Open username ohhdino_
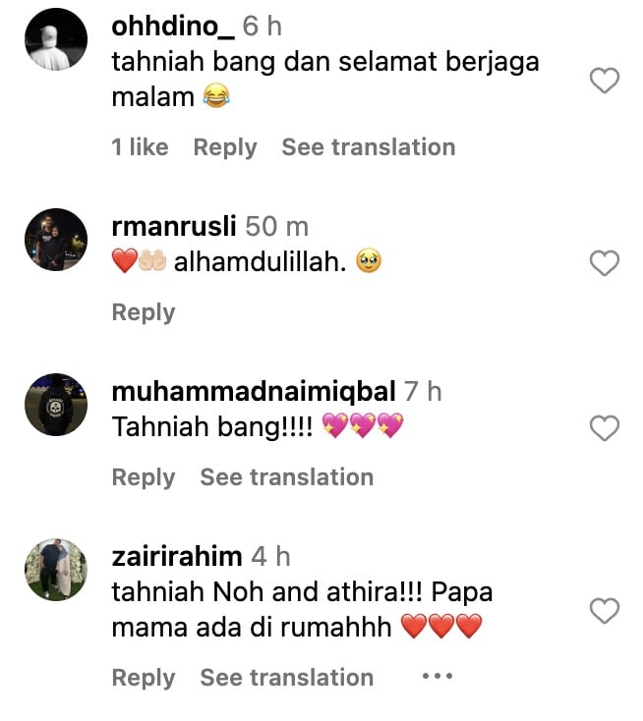This screenshot has width=643, height=721. pos(173,27)
